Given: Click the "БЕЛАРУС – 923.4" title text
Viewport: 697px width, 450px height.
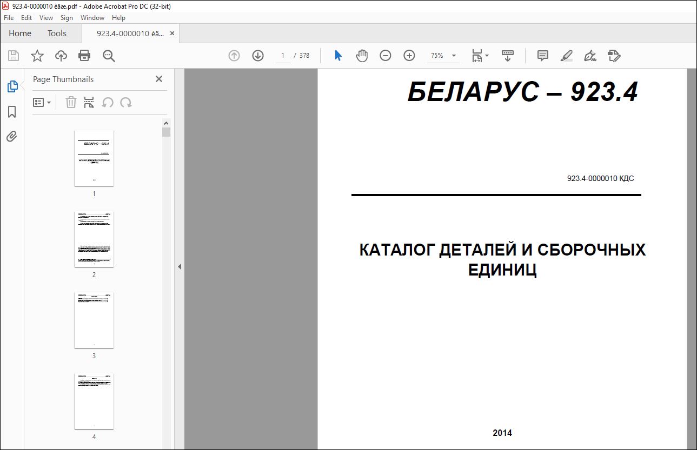Looking at the screenshot, I should click(x=523, y=92).
